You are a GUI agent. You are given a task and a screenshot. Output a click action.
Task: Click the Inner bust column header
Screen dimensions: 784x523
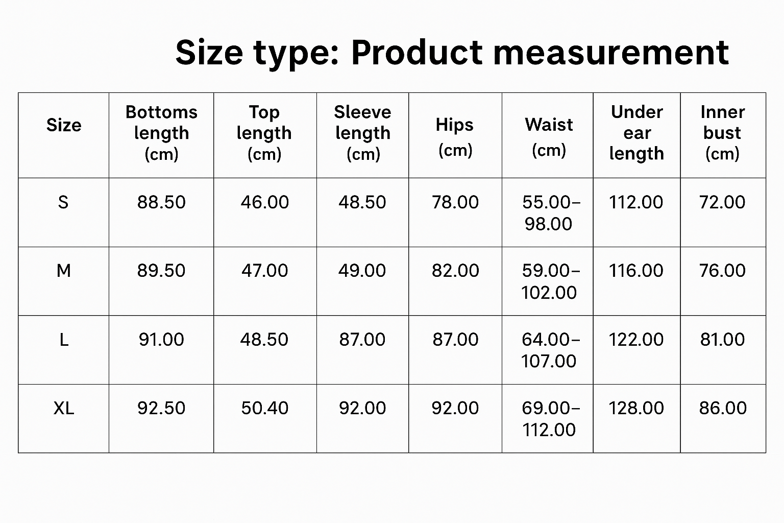pos(722,133)
